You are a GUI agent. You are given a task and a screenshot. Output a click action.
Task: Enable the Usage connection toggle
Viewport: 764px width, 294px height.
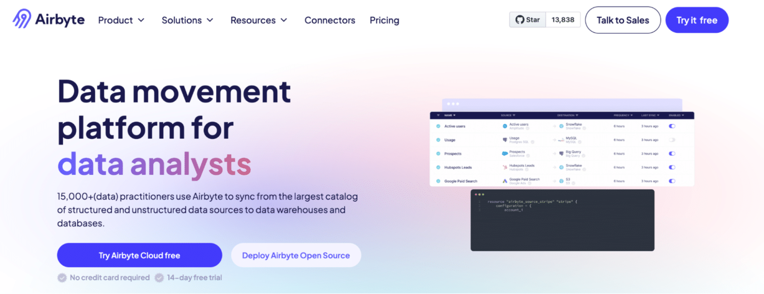[x=672, y=140]
